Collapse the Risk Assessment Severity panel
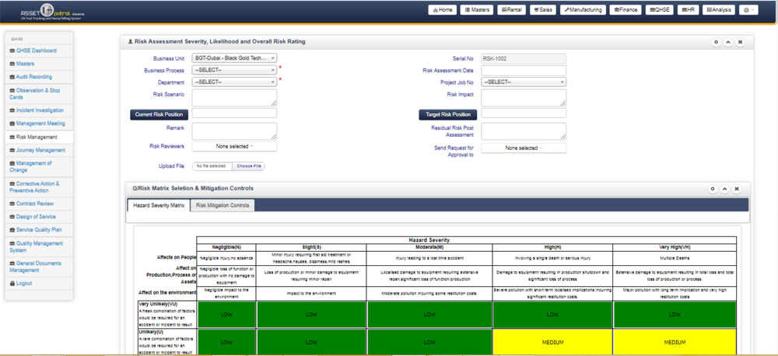The image size is (778, 356). tap(727, 42)
